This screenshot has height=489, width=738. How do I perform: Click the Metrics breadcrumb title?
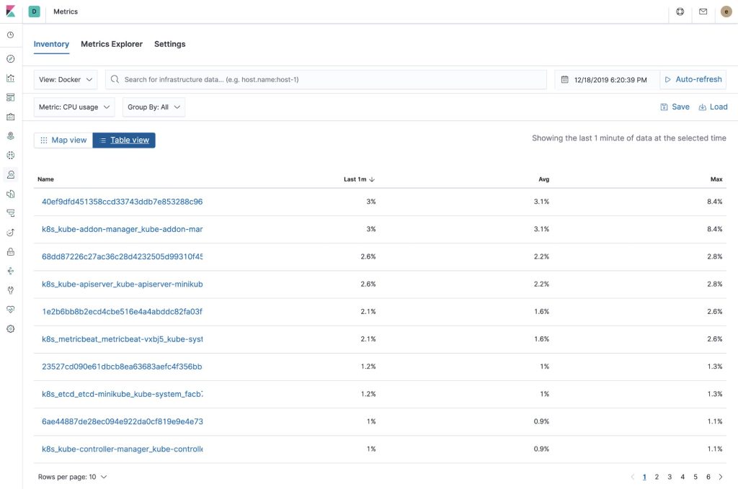pos(66,12)
